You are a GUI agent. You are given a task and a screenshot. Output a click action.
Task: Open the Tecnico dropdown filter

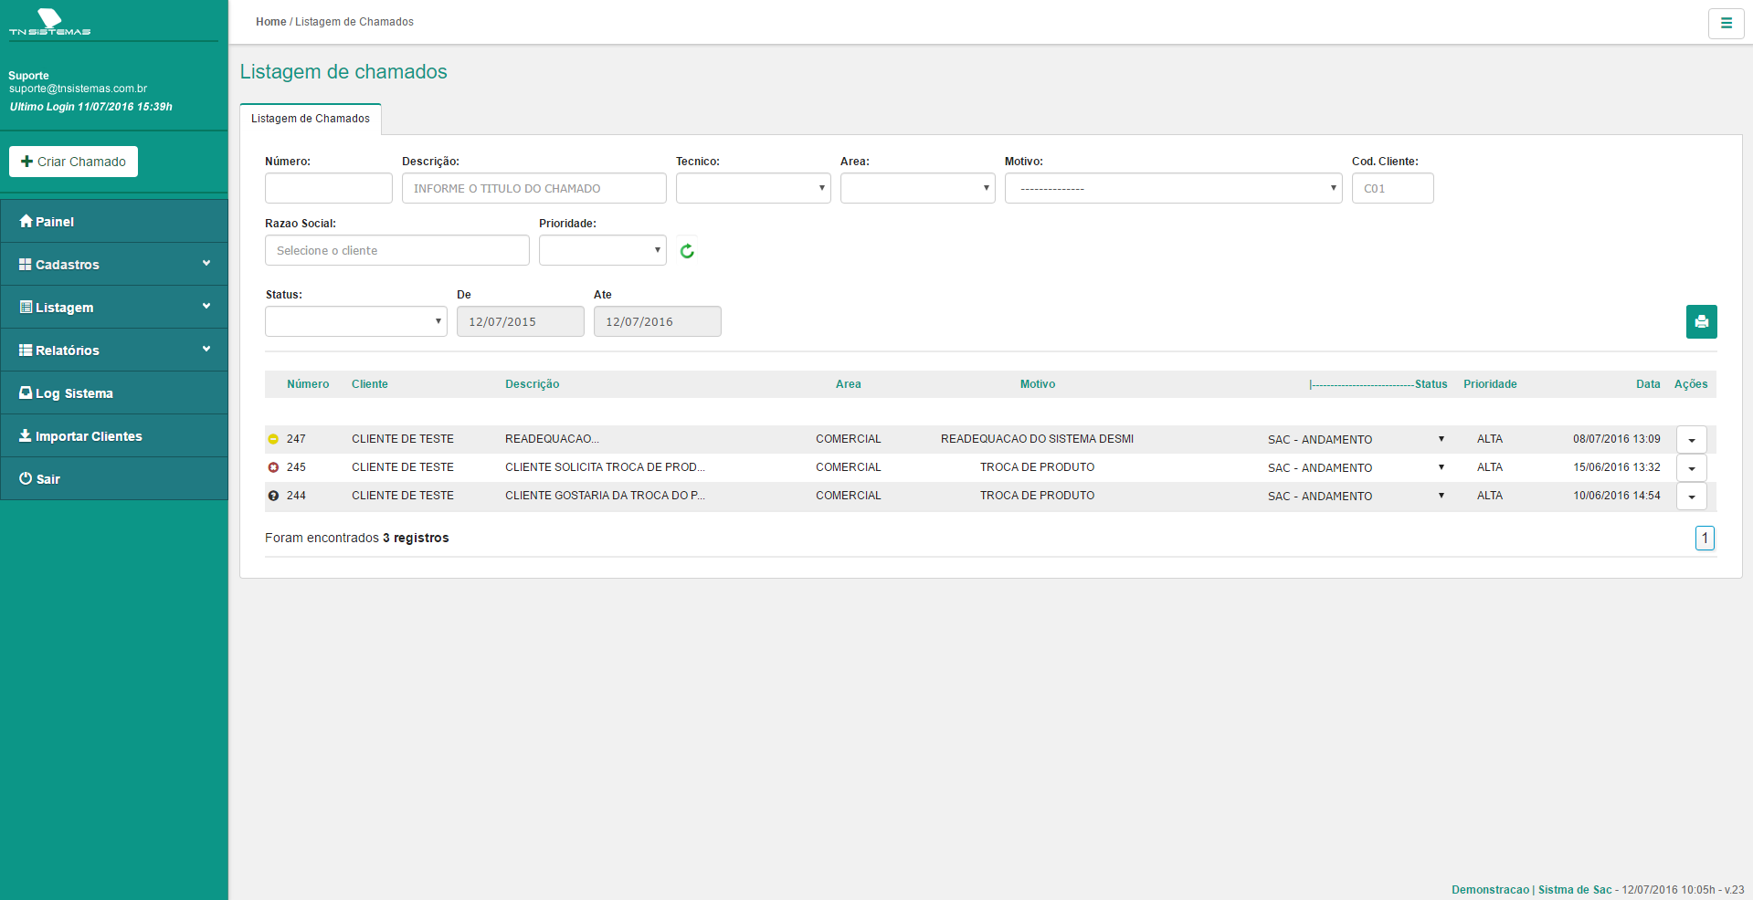click(753, 188)
